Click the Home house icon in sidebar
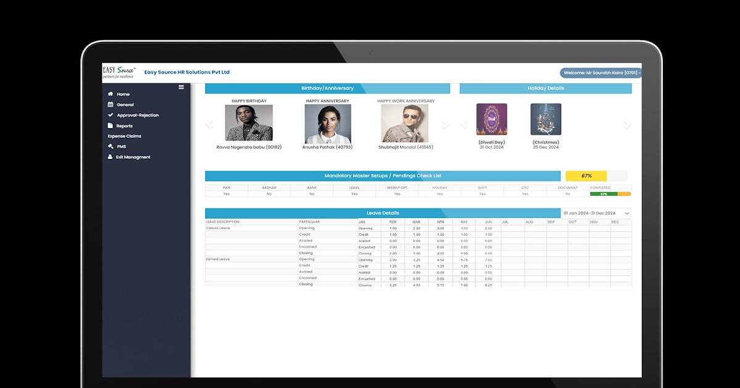 (110, 94)
